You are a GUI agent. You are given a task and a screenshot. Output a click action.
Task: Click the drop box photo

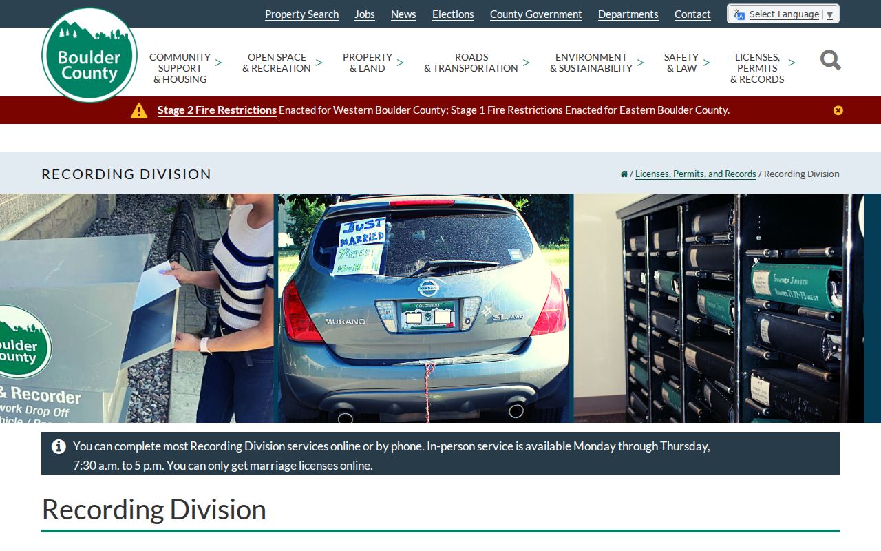coord(137,308)
